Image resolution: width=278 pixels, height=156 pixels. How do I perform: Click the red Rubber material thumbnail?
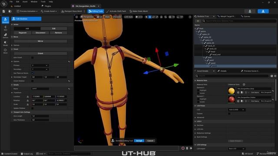coord(232,99)
